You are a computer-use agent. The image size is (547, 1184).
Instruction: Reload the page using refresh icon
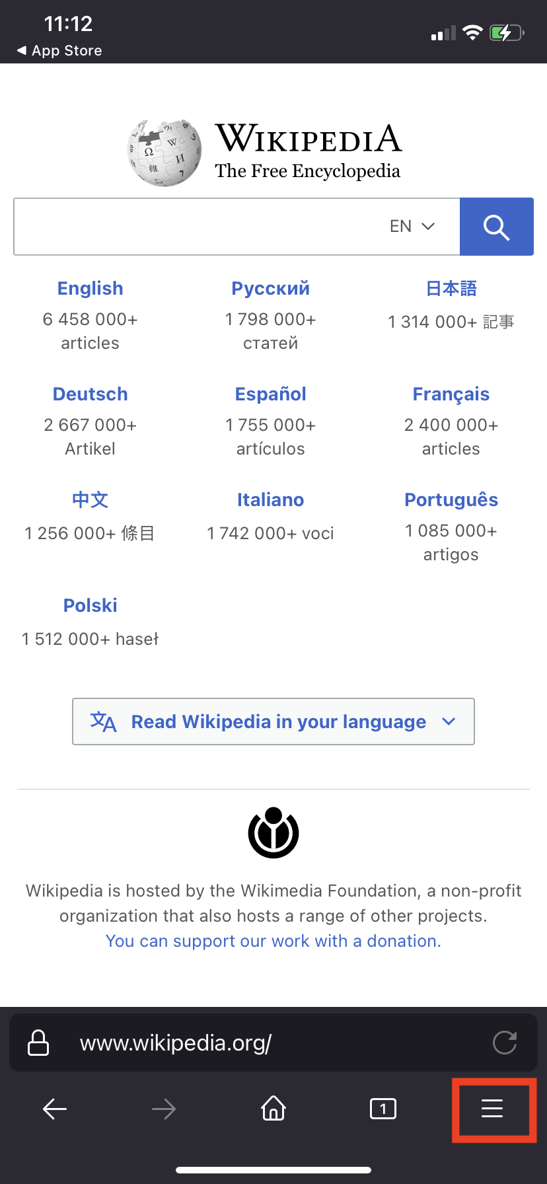pyautogui.click(x=505, y=1043)
